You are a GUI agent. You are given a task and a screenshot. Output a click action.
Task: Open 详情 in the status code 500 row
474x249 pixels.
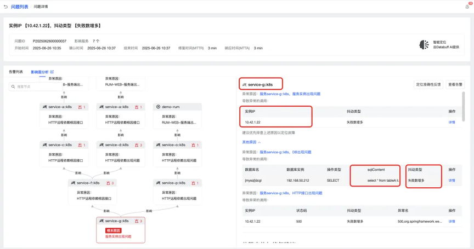(x=452, y=221)
